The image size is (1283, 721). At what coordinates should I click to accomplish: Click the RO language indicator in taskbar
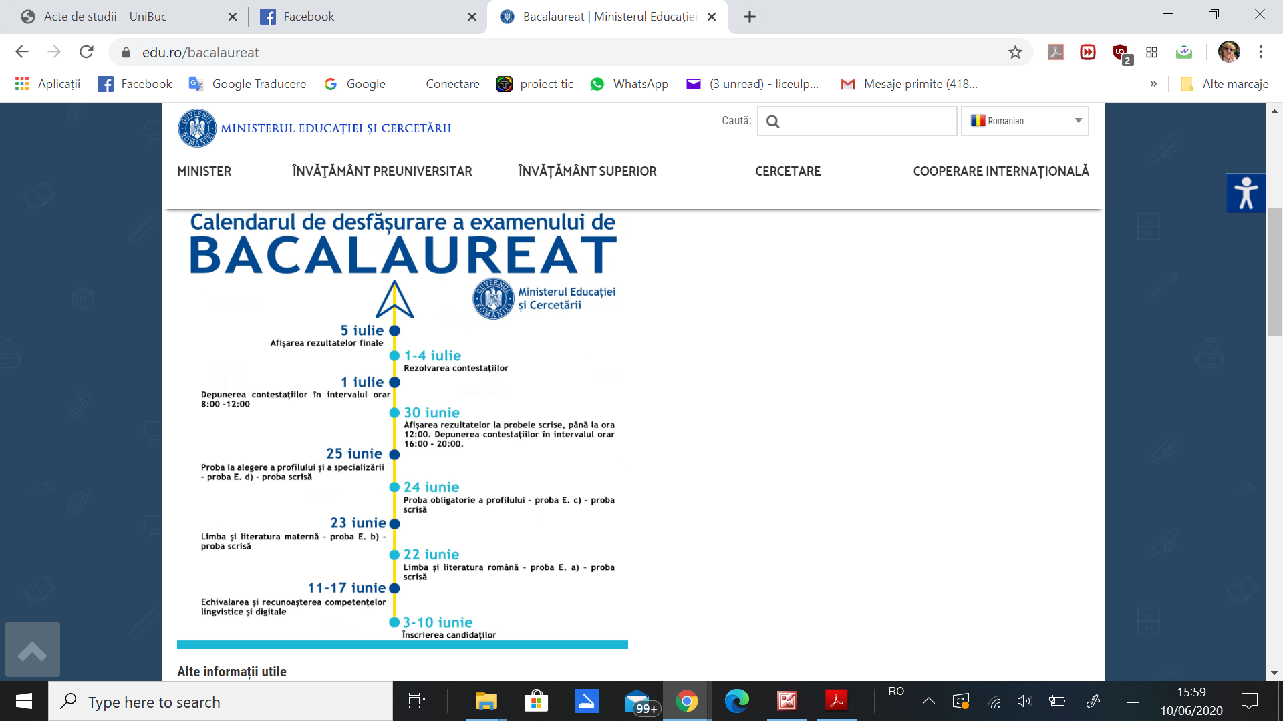[x=896, y=692]
